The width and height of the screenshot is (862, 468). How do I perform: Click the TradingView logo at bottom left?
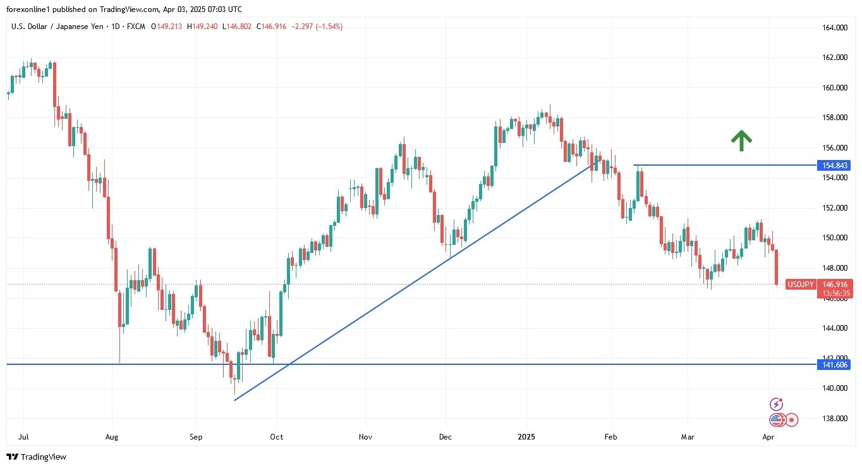coord(36,457)
